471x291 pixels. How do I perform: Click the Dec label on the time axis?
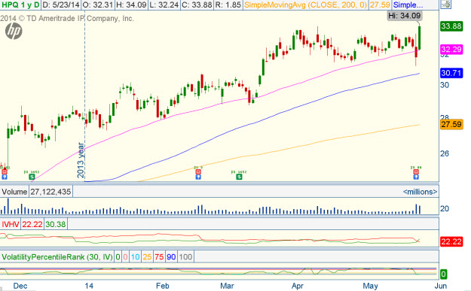(20, 286)
